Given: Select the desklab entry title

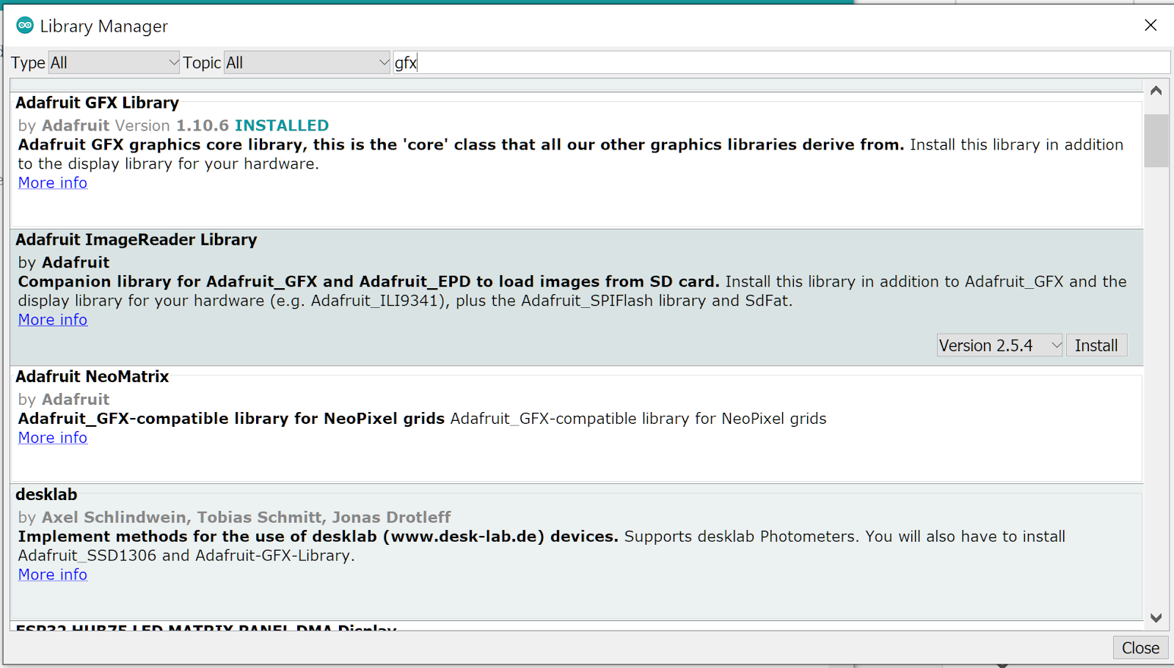Looking at the screenshot, I should pos(46,495).
